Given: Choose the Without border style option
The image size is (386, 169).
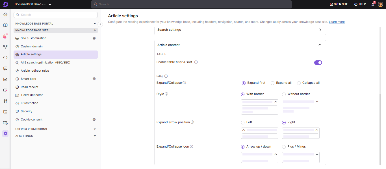Looking at the screenshot, I should point(284,94).
